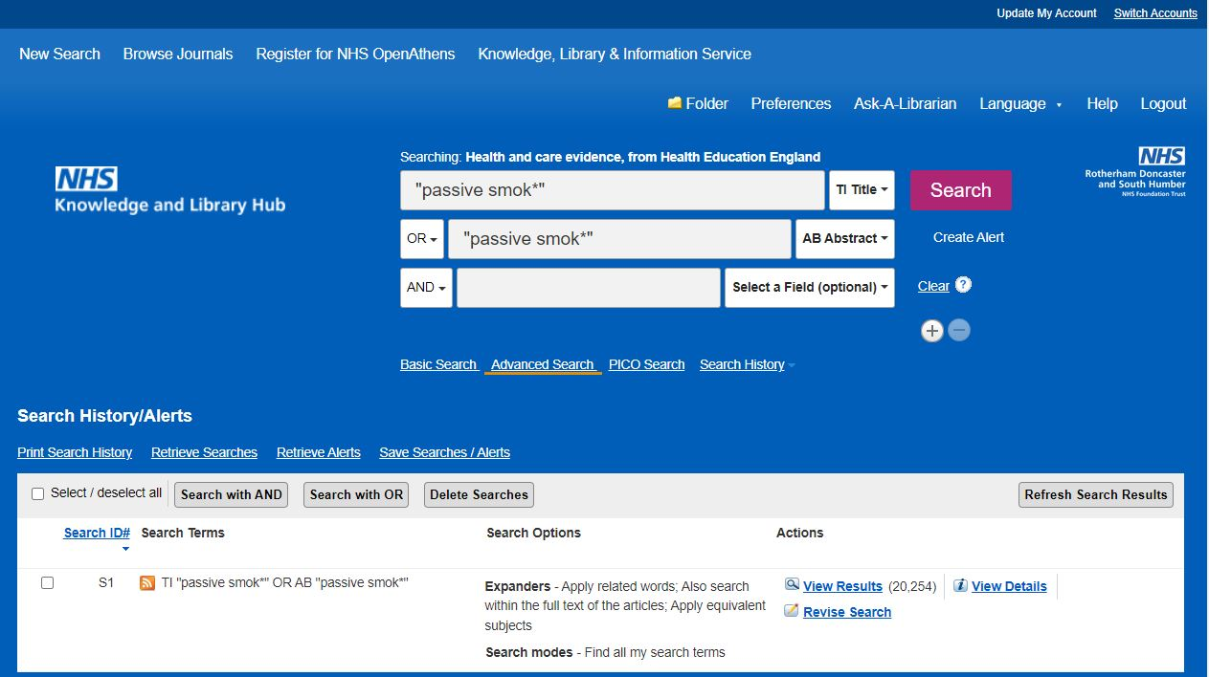Click the S1 search terms text
Viewport: 1209px width, 677px height.
pyautogui.click(x=284, y=582)
